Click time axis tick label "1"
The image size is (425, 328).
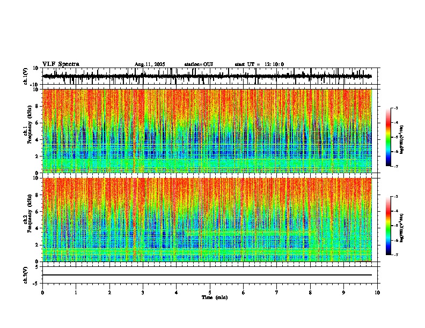[x=76, y=293]
